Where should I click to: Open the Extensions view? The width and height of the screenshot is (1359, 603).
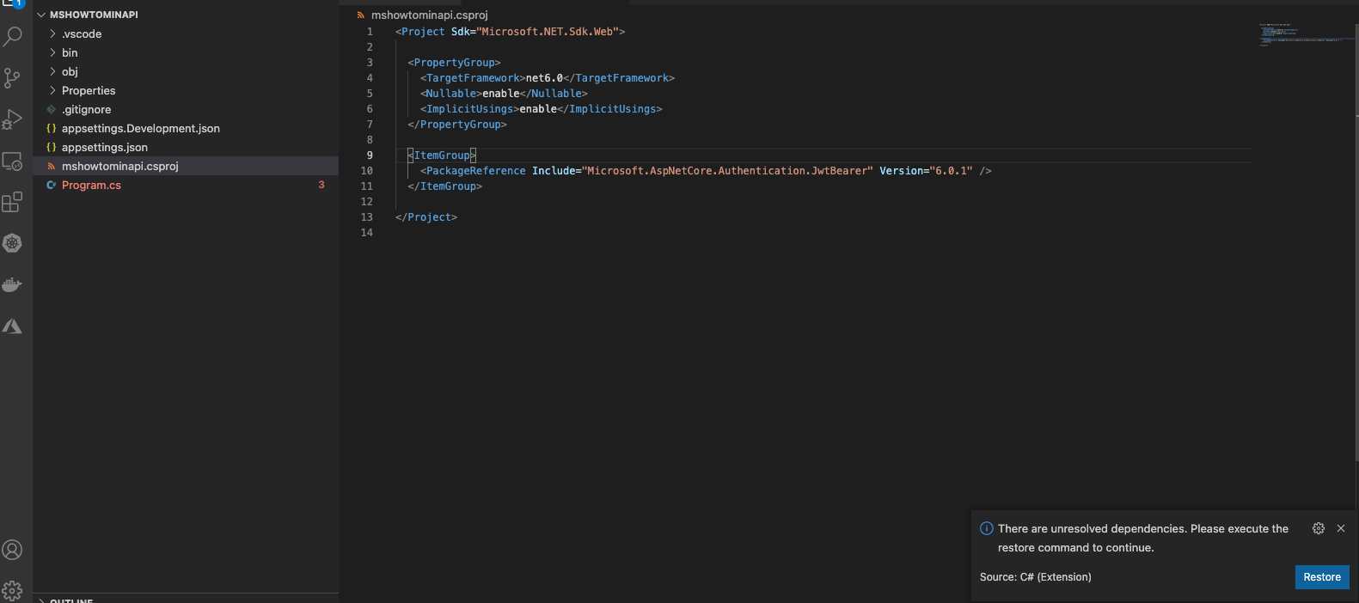pos(12,203)
